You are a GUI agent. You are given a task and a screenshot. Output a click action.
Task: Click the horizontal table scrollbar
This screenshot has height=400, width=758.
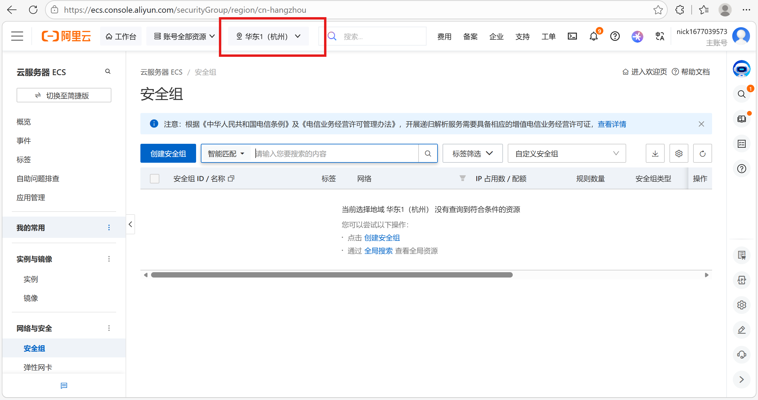[x=332, y=275]
